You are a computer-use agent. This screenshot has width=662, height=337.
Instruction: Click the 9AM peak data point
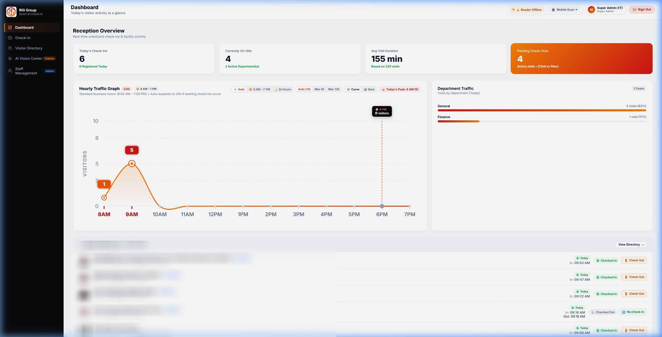pyautogui.click(x=132, y=163)
